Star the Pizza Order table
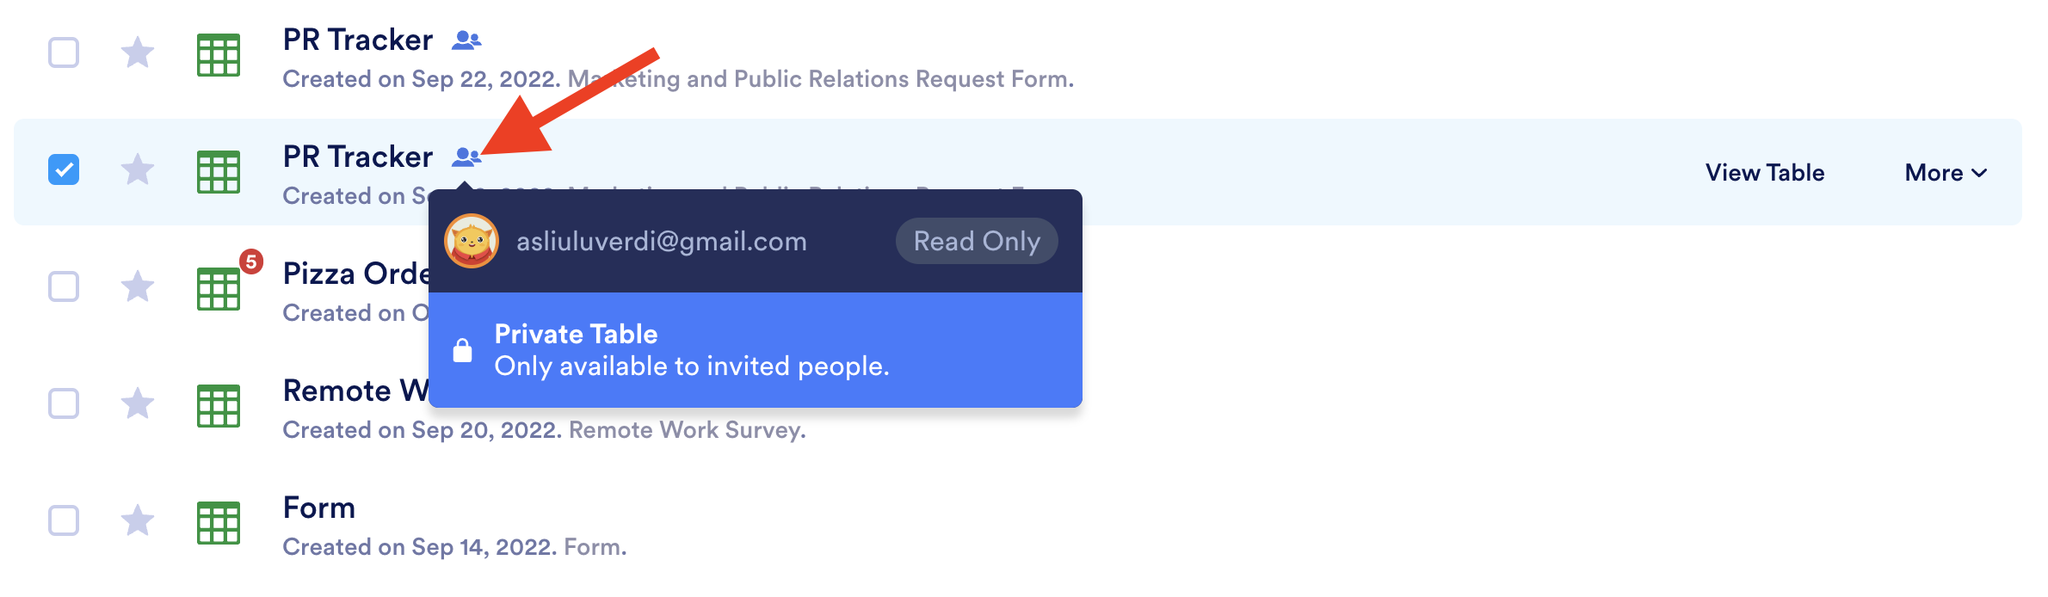Viewport: 2048px width, 597px height. click(x=138, y=286)
